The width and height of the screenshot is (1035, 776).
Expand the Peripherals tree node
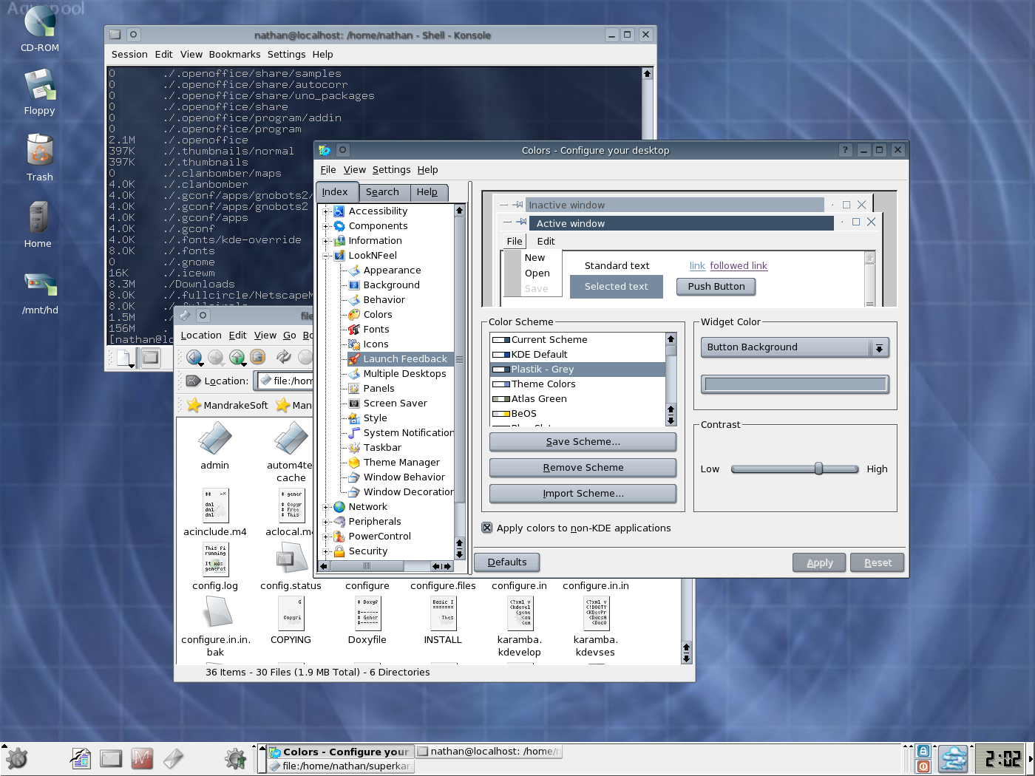coord(326,522)
